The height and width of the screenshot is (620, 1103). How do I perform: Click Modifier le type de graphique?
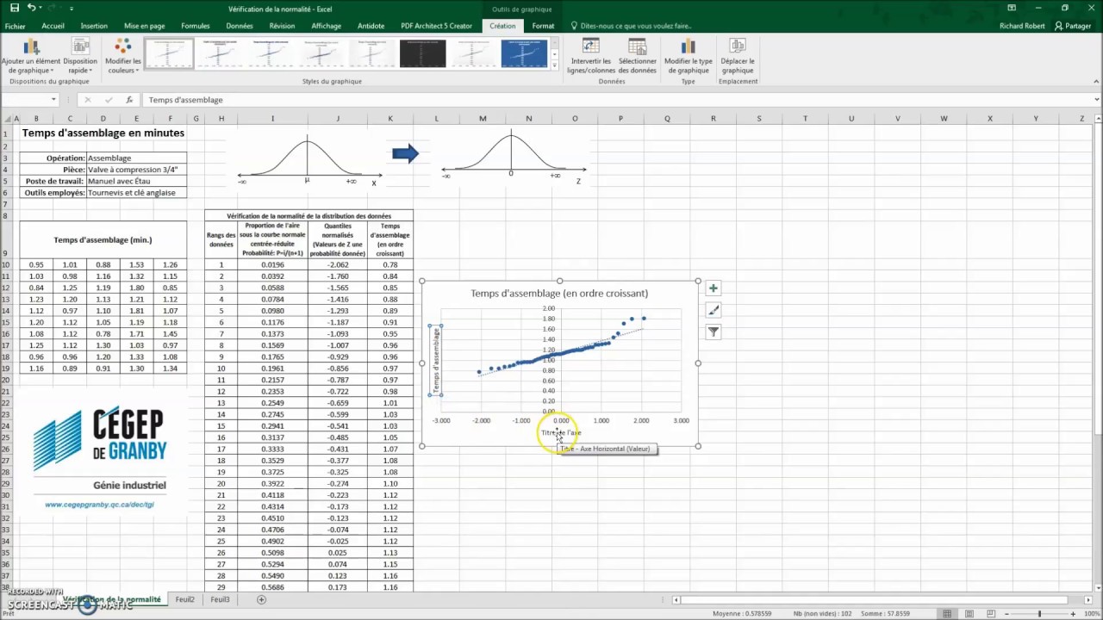[x=688, y=56]
